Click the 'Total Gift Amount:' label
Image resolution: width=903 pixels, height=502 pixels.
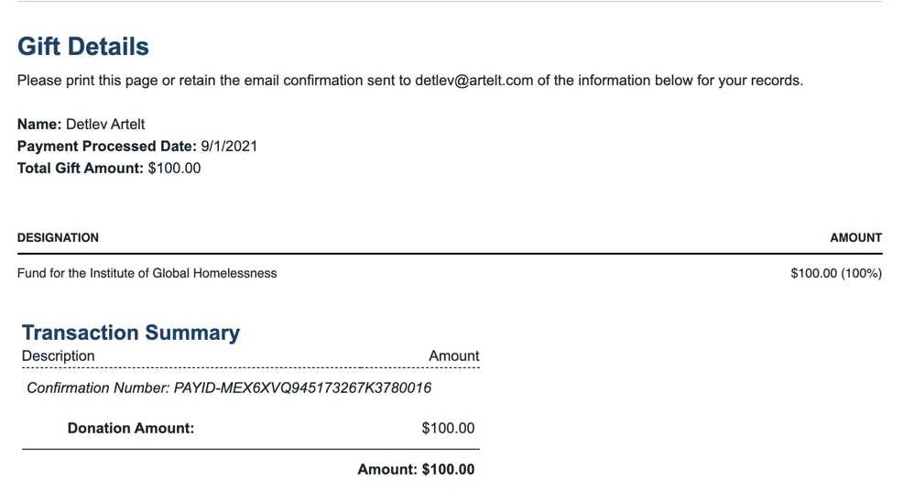coord(81,169)
